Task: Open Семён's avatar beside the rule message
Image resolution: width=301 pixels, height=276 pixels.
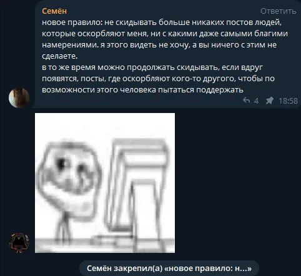Action: coord(19,97)
